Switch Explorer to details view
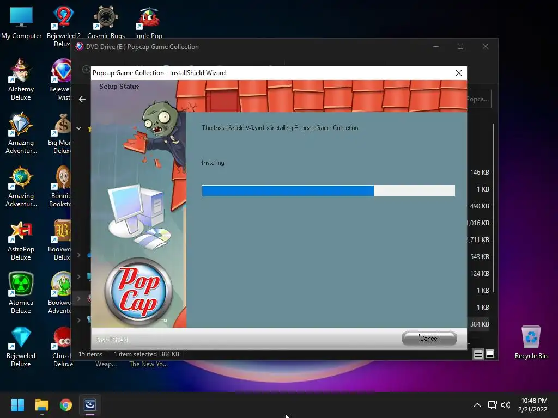558x418 pixels. pos(478,354)
